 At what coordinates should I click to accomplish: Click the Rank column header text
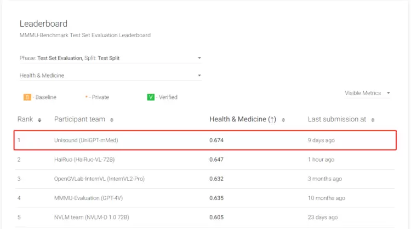pos(25,119)
